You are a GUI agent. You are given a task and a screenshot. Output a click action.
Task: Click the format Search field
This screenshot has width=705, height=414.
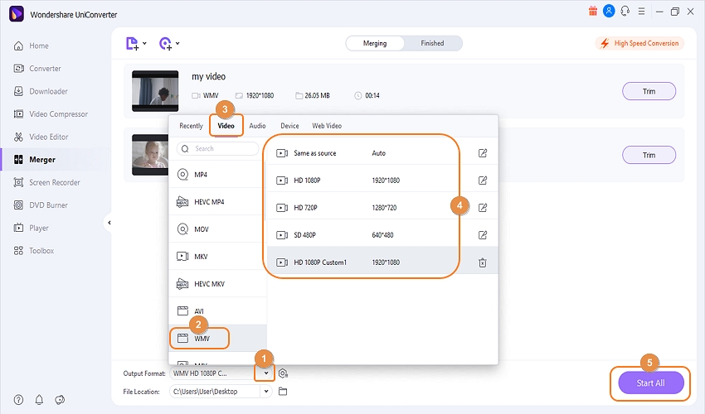217,149
